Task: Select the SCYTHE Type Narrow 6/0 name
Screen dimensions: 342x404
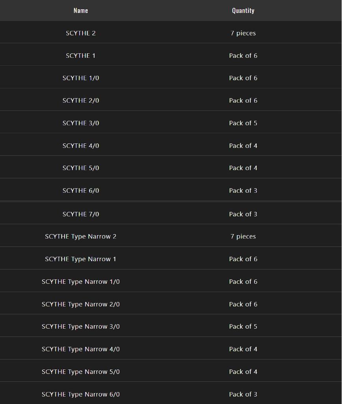Action: [x=80, y=394]
